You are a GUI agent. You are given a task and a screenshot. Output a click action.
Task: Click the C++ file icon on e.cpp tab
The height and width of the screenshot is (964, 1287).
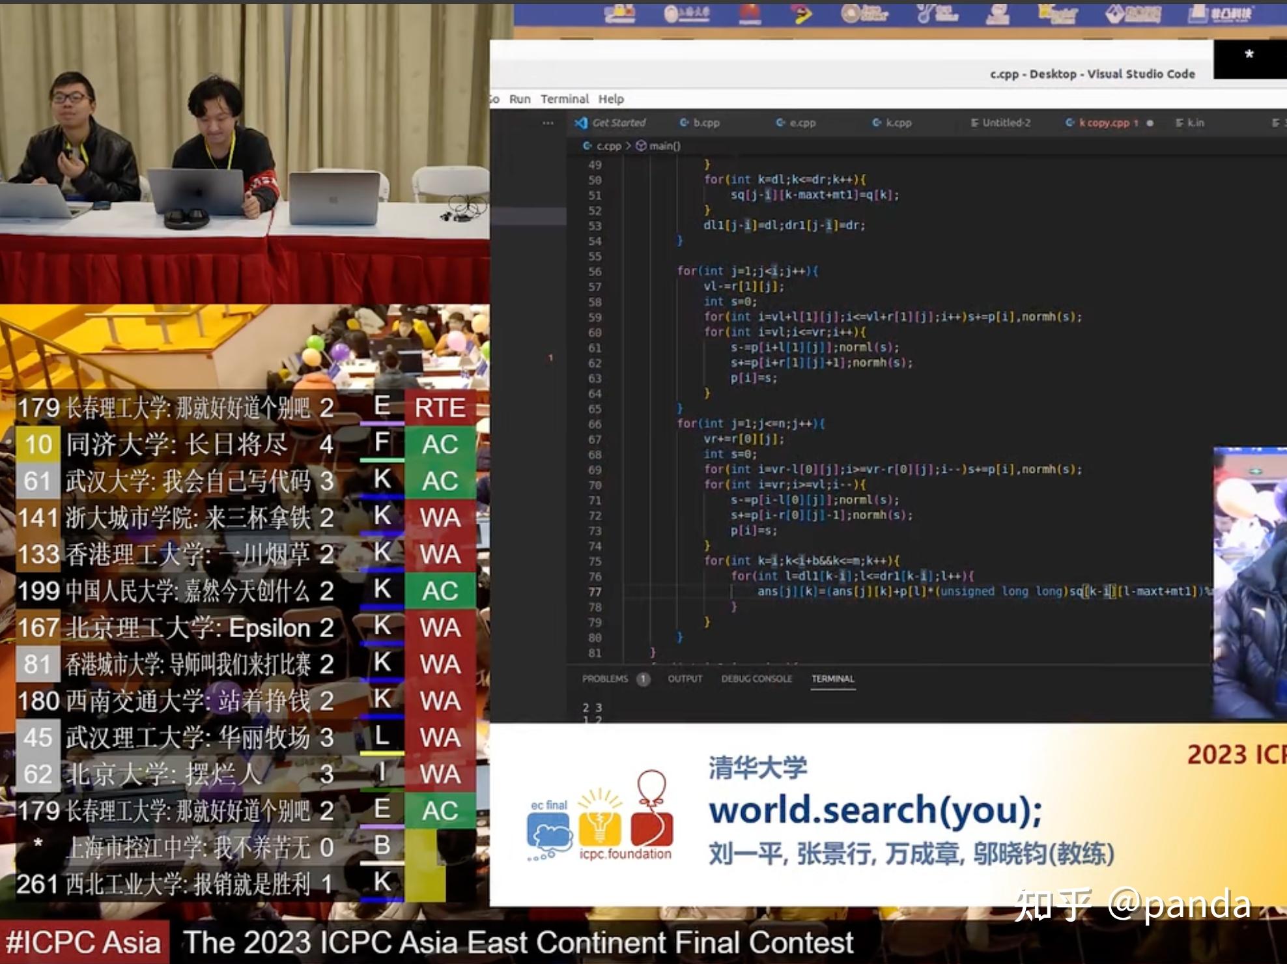click(x=780, y=122)
